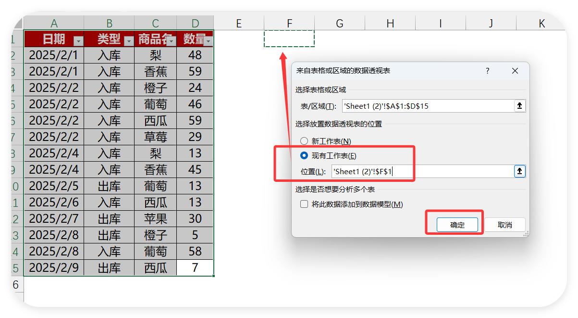Close the 数据透视表 dialog
The width and height of the screenshot is (578, 318).
pos(515,71)
